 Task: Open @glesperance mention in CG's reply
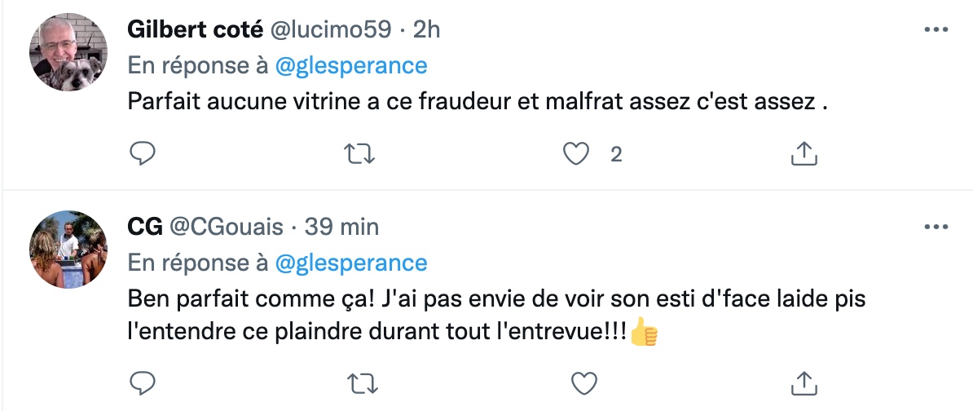(351, 263)
